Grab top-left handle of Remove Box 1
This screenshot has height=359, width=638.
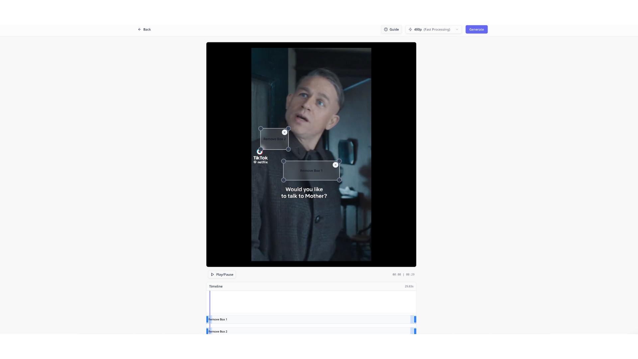click(283, 161)
